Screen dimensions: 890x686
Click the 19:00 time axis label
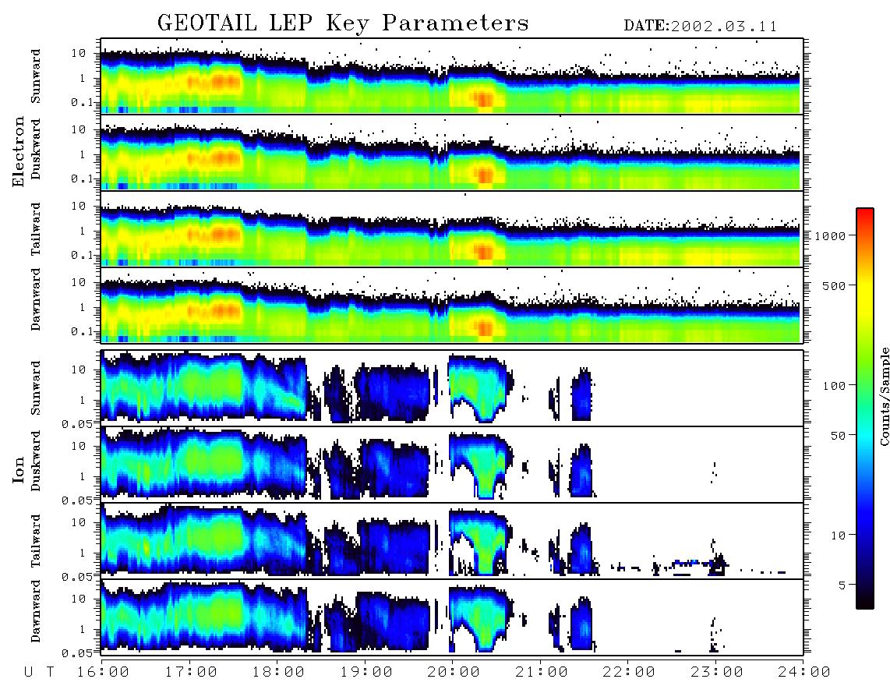point(366,673)
